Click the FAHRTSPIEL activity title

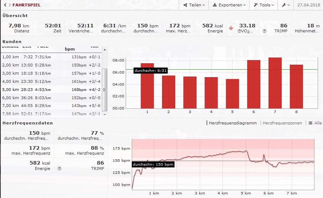point(26,5)
